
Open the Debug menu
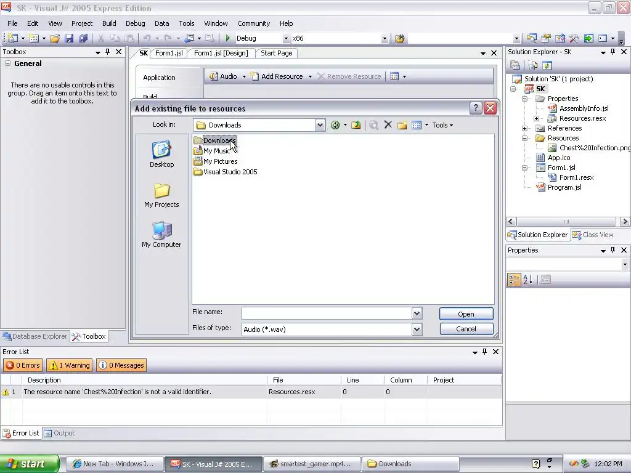coord(135,23)
